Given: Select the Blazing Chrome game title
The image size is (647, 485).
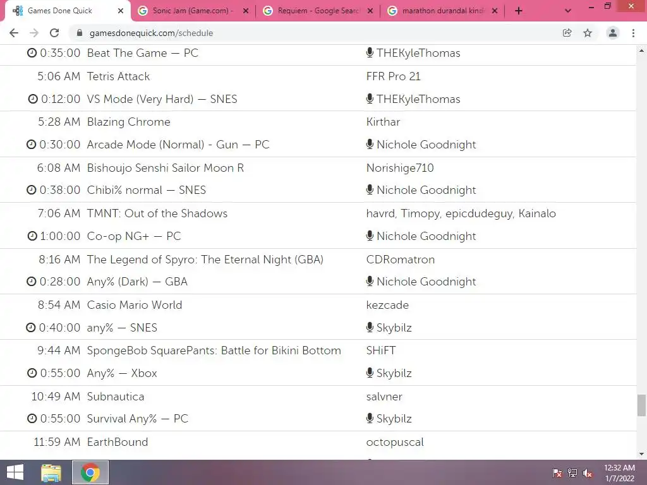Looking at the screenshot, I should pos(129,122).
